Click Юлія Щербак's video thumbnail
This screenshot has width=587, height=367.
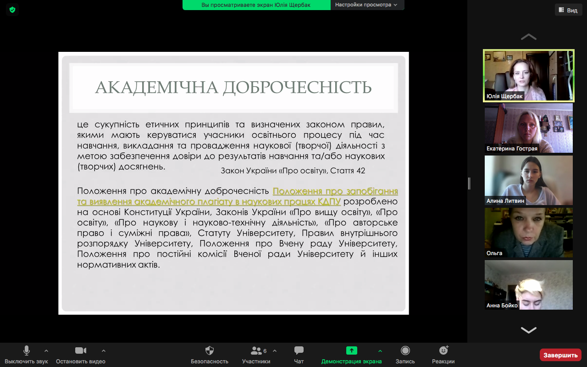[x=528, y=74]
